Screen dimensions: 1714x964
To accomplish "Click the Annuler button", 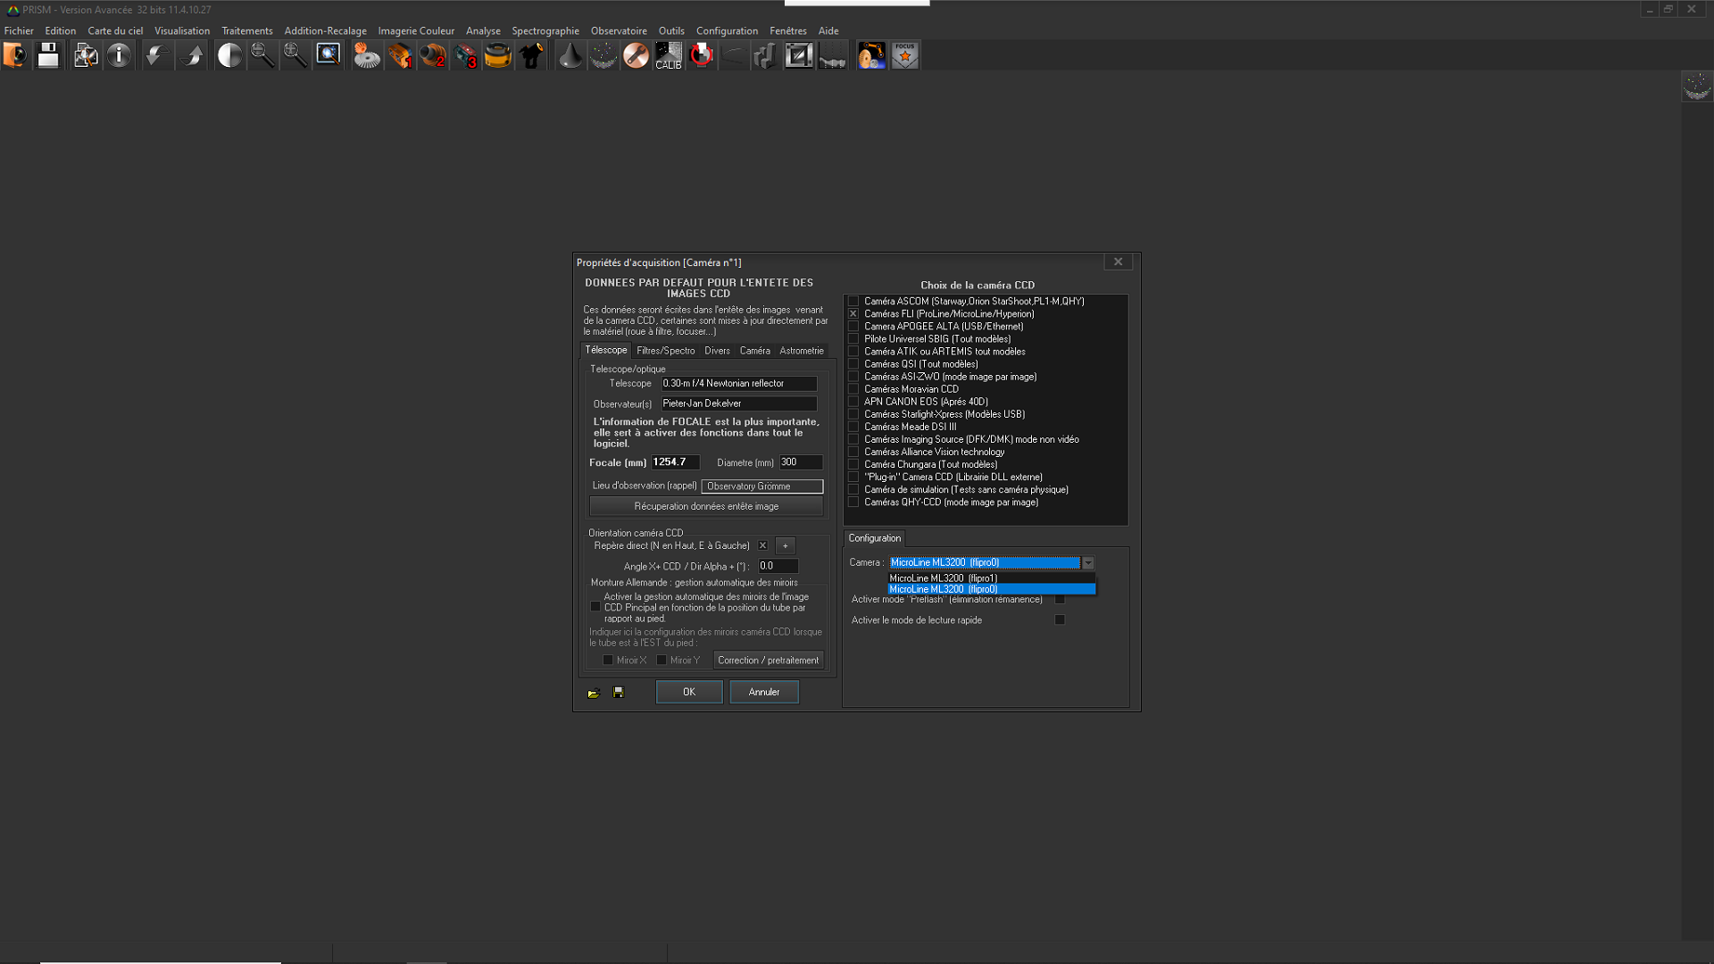I will pos(763,692).
